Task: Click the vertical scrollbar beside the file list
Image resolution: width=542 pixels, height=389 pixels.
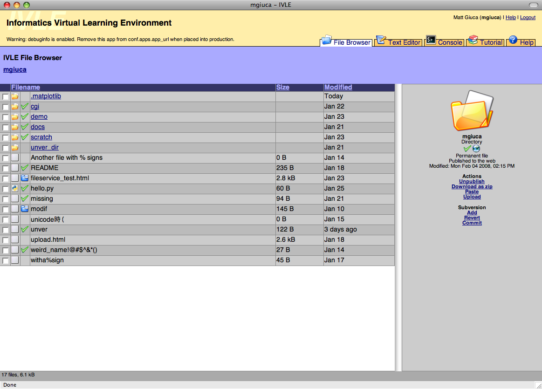Action: [x=398, y=227]
